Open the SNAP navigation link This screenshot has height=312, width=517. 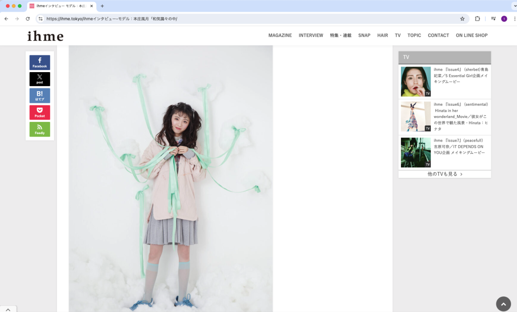click(364, 36)
